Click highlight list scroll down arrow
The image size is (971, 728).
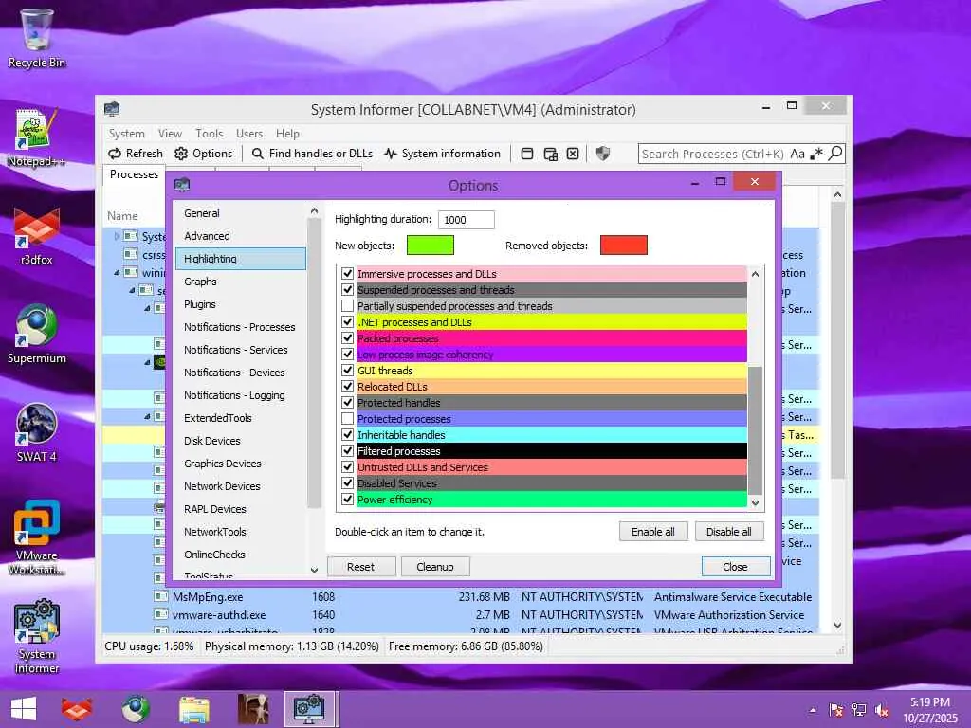point(755,502)
